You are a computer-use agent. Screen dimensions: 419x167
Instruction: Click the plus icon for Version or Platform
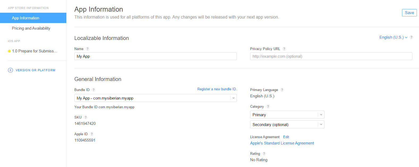coord(10,70)
